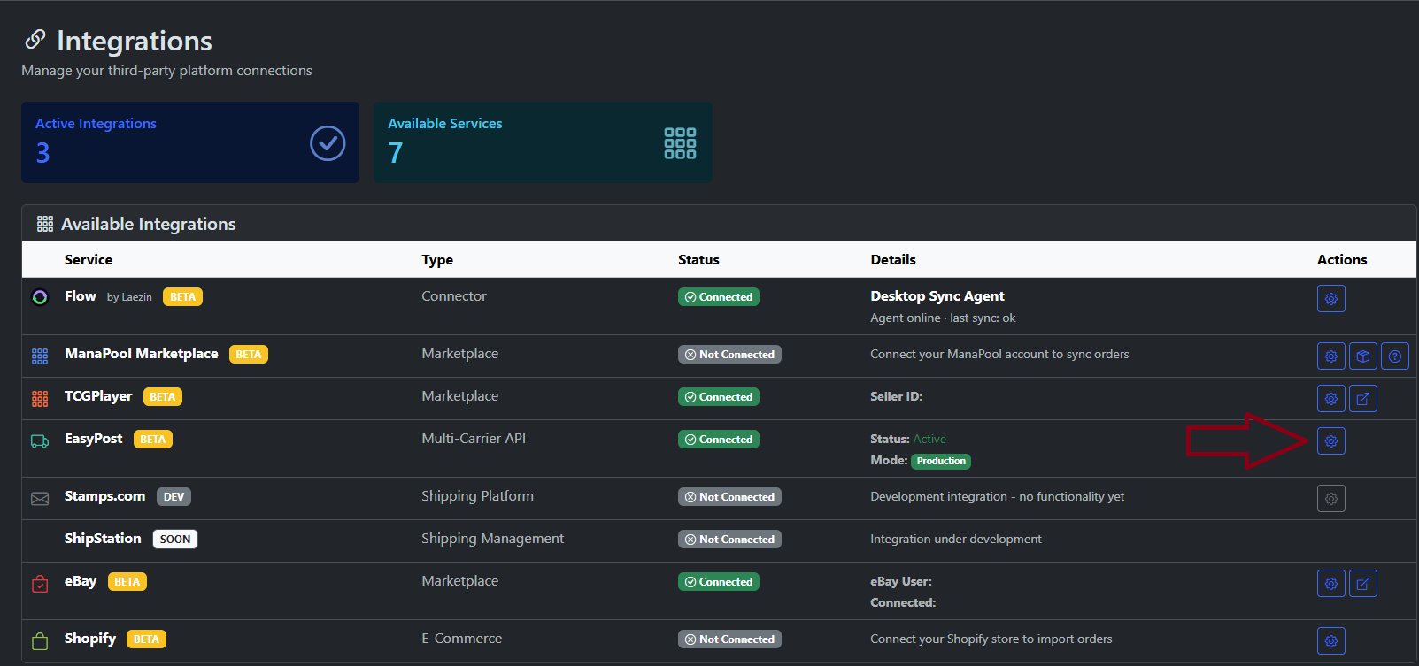Click Not Connected badge for Shopify
The image size is (1419, 666).
pos(729,639)
